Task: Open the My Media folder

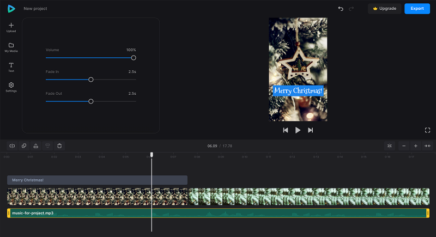Action: point(11,47)
